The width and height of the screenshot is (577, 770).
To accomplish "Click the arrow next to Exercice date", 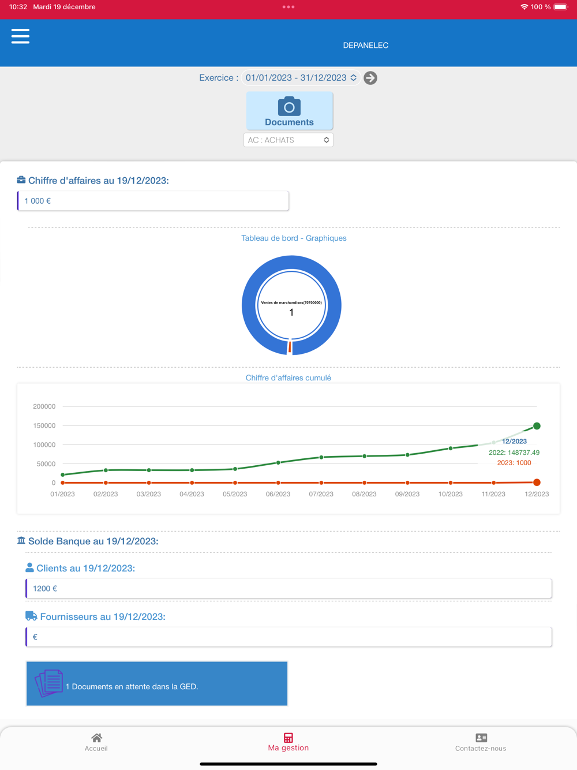I will (370, 78).
